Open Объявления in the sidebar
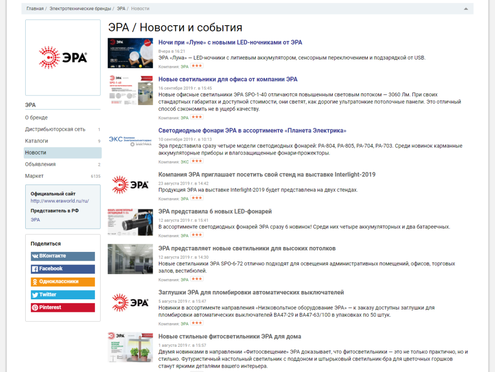The width and height of the screenshot is (495, 372). click(40, 164)
